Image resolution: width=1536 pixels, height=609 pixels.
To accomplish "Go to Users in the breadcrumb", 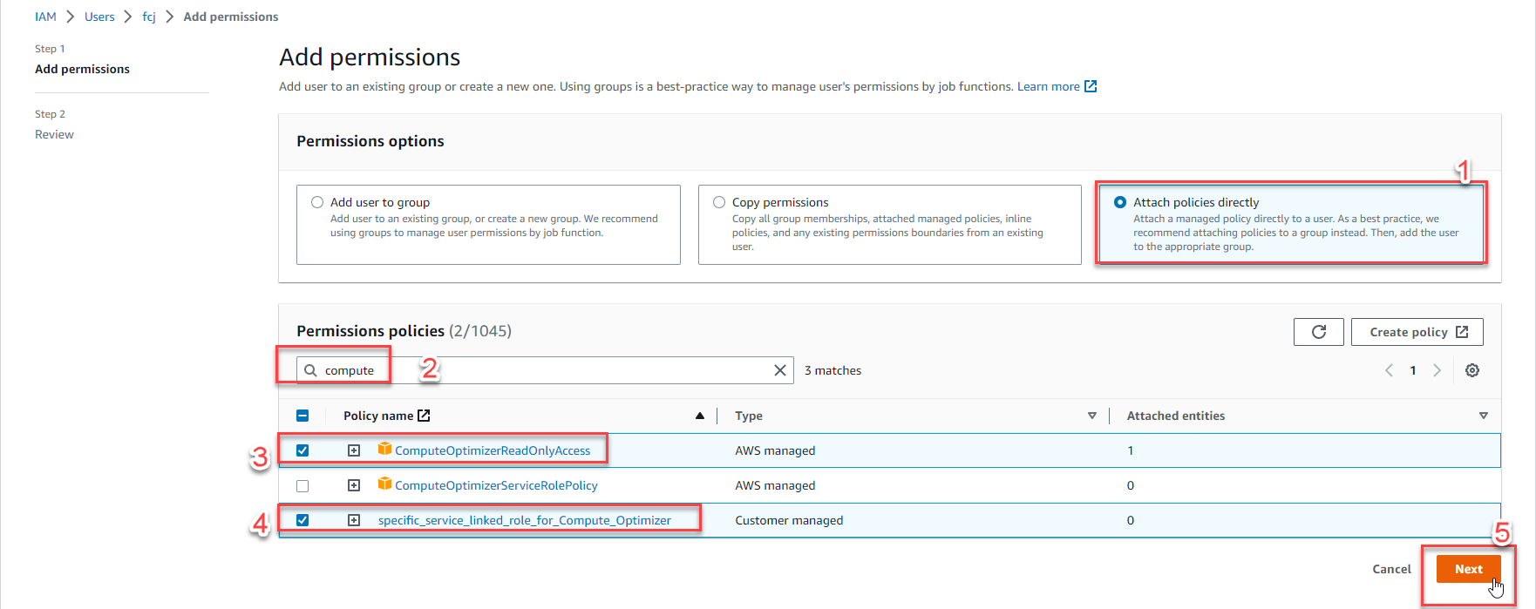I will [x=99, y=17].
